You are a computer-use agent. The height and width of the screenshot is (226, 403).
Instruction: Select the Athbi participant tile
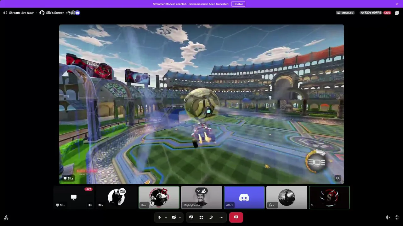point(244,197)
